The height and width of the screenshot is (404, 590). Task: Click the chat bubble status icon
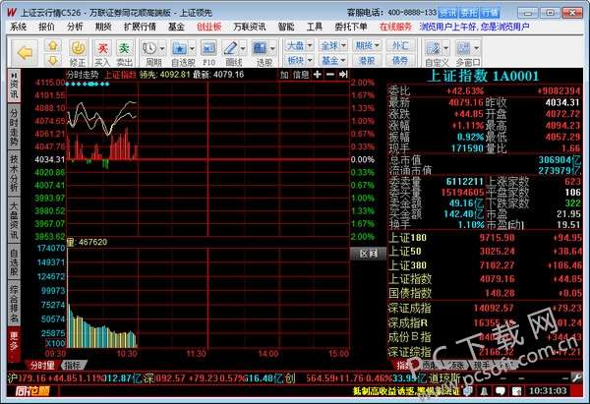pyautogui.click(x=501, y=391)
